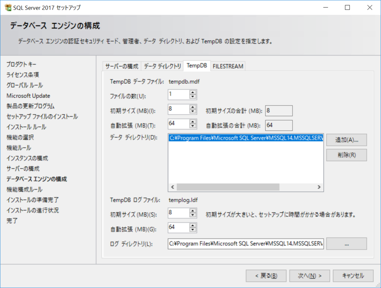Select the highlighted data directory path entry
This screenshot has height=288, width=381.
[246, 138]
